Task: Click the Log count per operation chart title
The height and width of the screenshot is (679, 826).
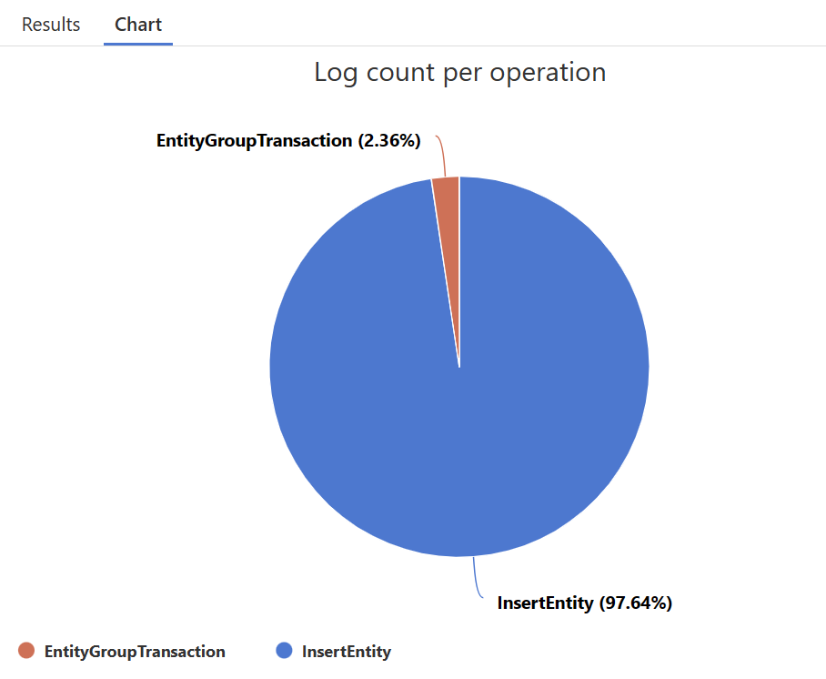Action: pyautogui.click(x=460, y=72)
